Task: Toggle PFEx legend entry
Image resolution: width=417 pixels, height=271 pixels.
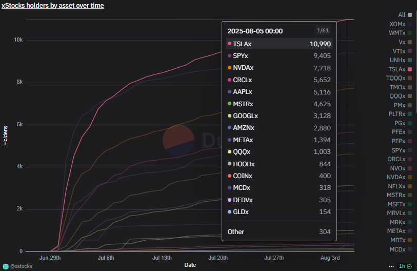Action: click(402, 132)
